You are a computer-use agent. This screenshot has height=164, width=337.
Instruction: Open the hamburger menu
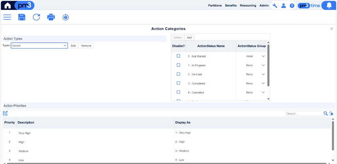(7, 17)
